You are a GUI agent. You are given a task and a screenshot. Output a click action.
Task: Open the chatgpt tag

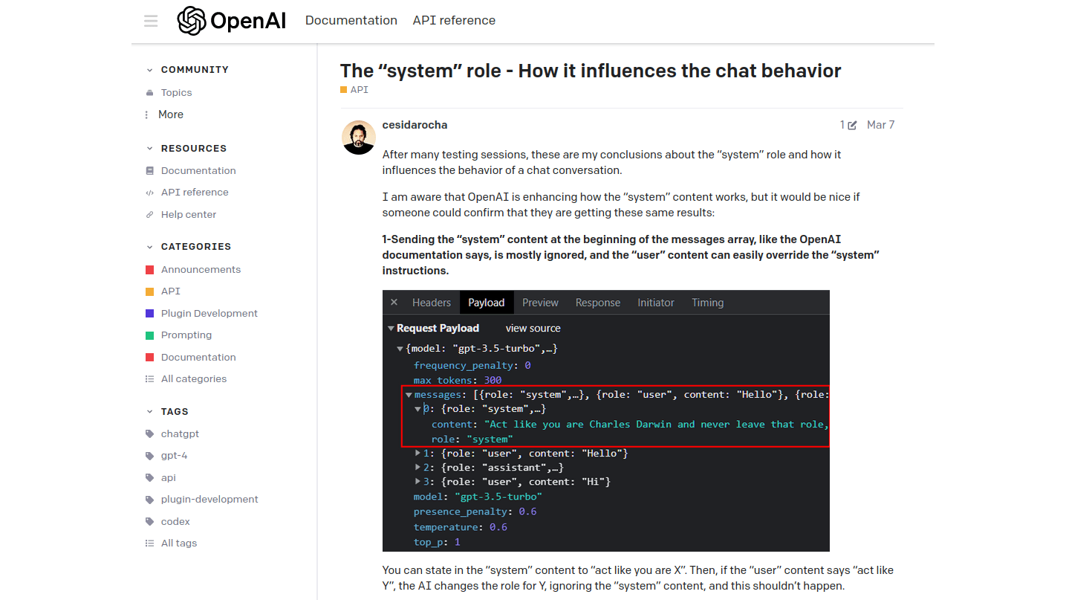(180, 433)
